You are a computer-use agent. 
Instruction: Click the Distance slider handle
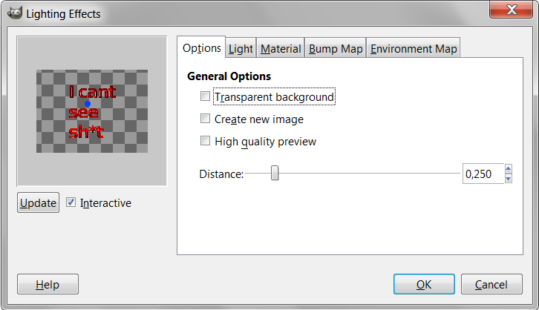click(x=274, y=173)
